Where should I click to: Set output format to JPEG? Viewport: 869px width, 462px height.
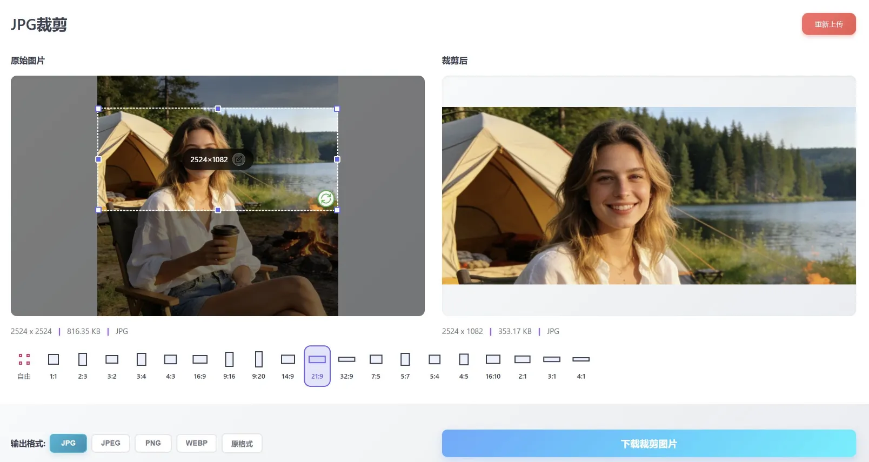point(111,443)
